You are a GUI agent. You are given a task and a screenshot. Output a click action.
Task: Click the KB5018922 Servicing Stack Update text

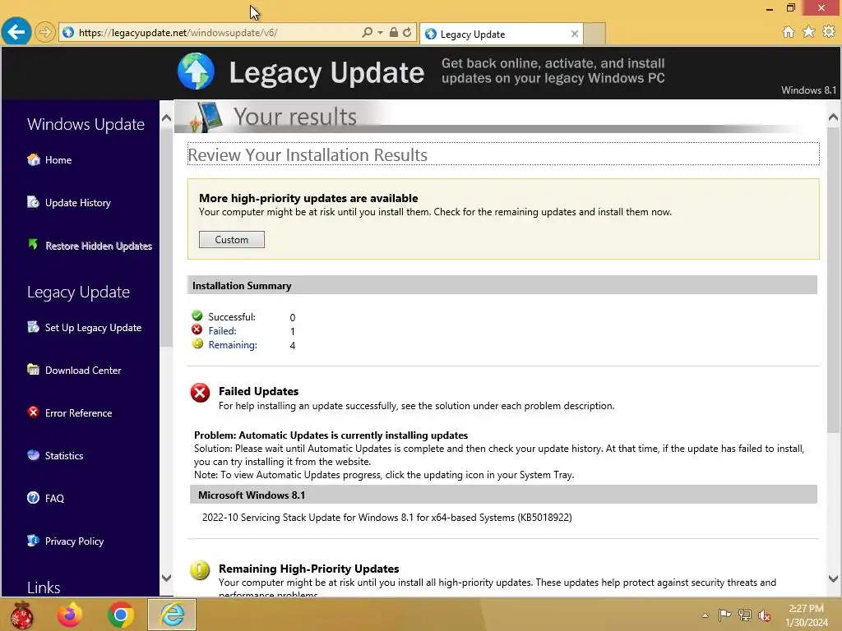point(387,518)
